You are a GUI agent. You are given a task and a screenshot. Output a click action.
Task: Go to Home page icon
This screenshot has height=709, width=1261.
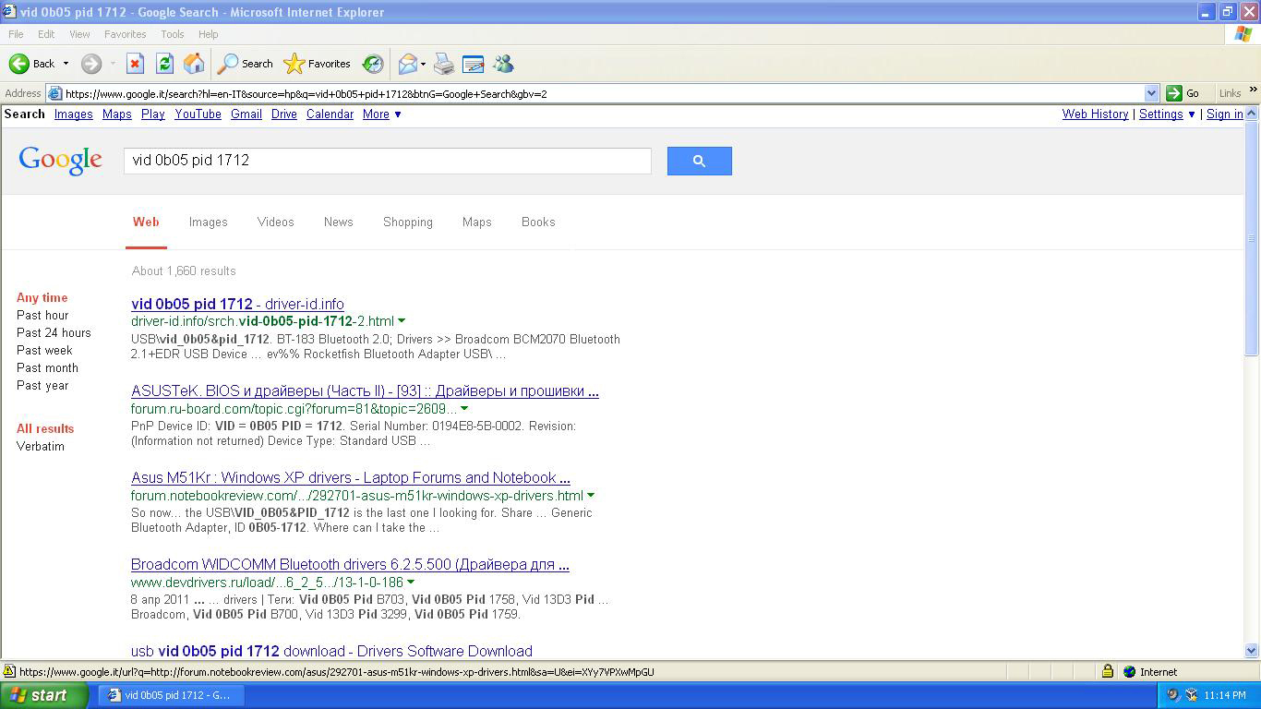[x=194, y=64]
